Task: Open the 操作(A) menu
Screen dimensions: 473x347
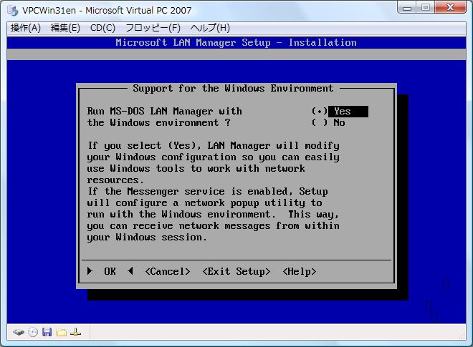Action: coord(26,28)
